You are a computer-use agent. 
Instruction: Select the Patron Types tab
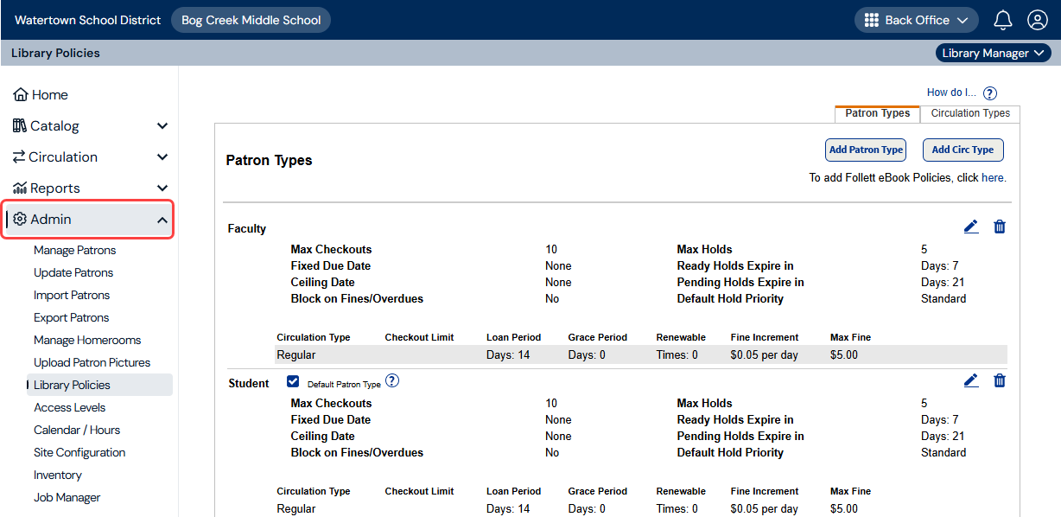(x=876, y=112)
